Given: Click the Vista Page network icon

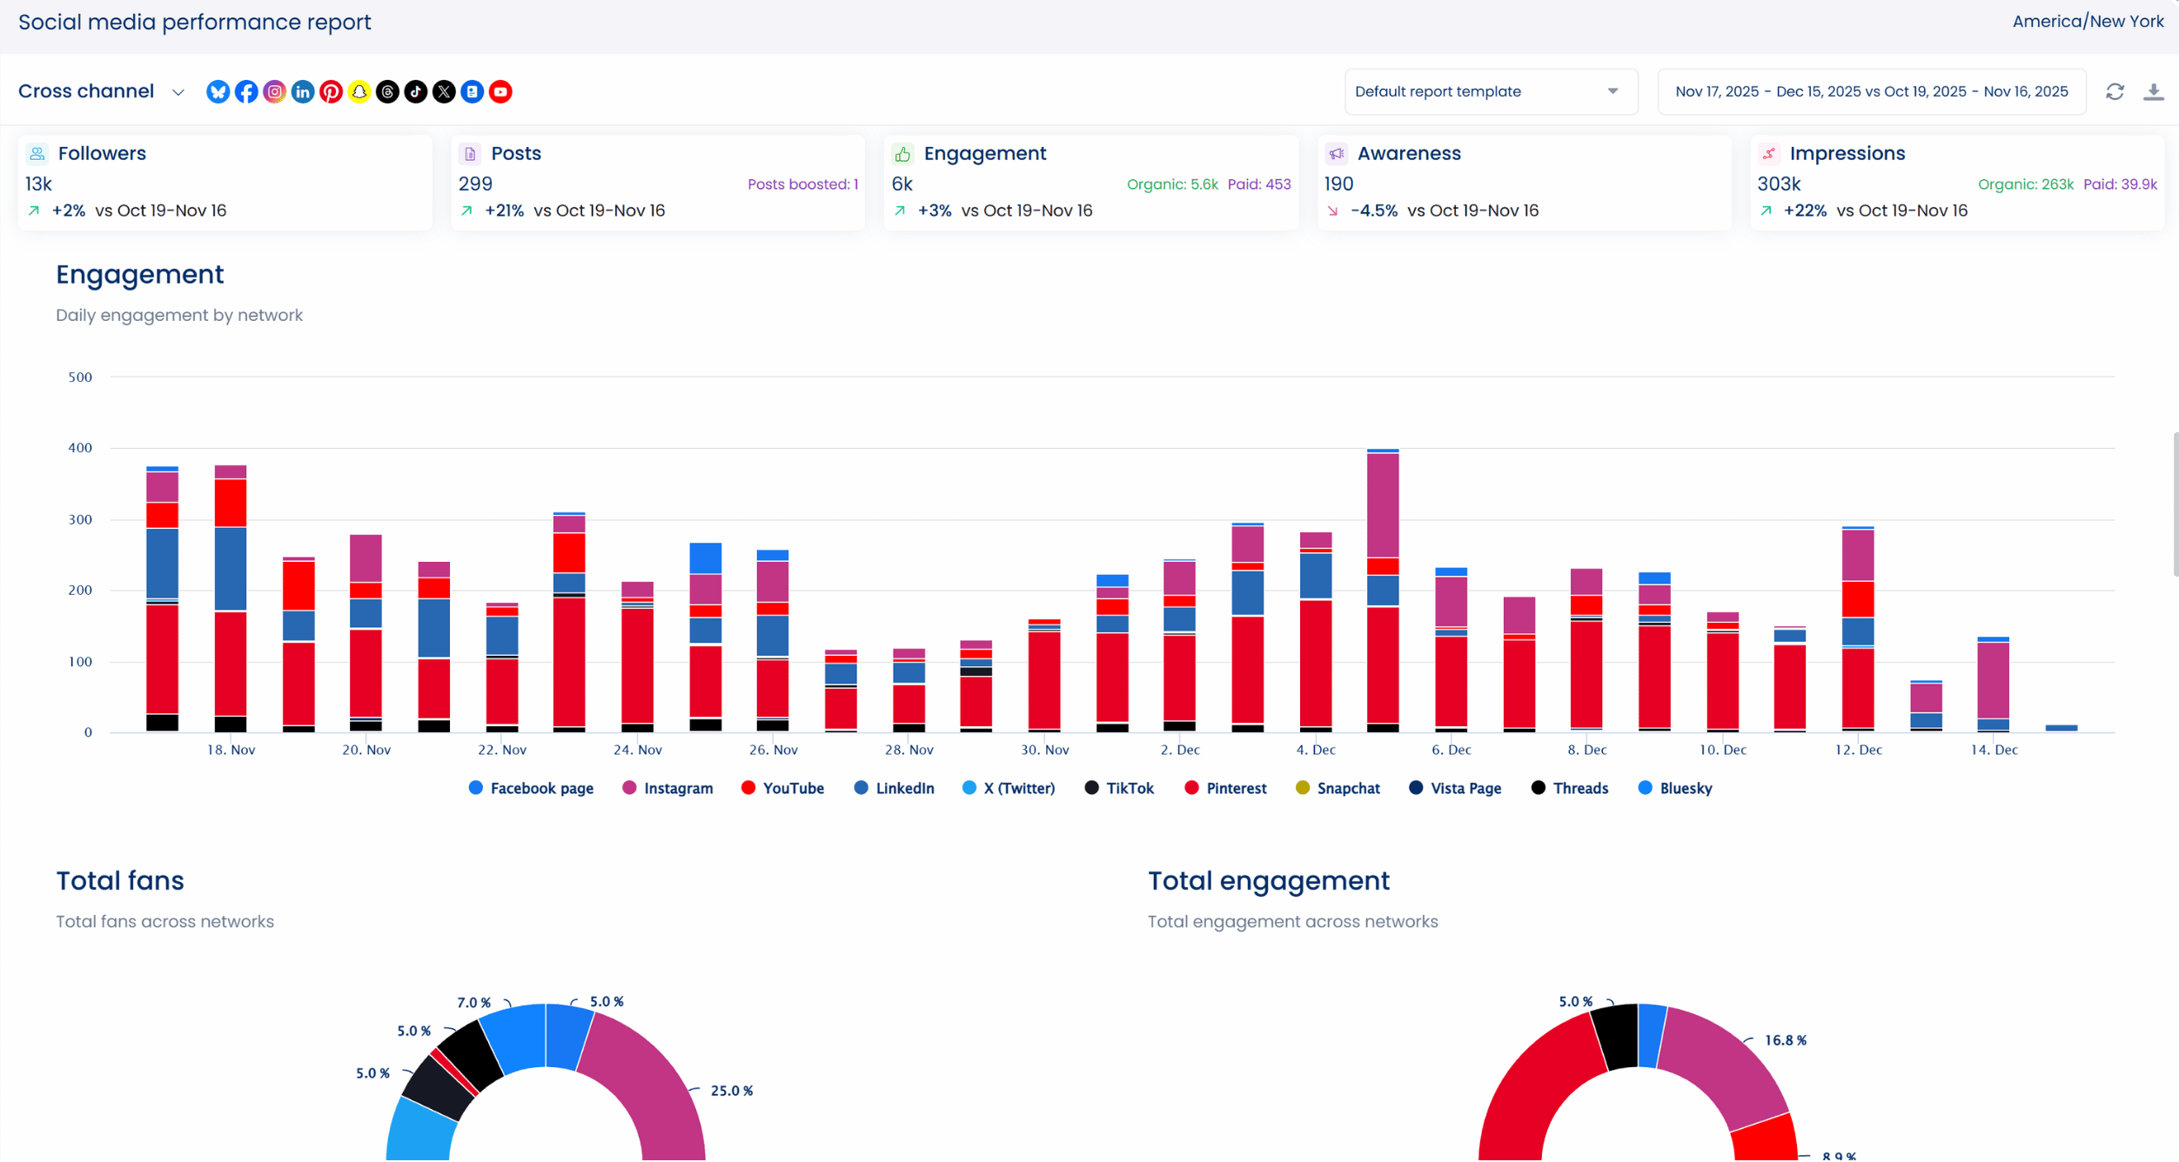Looking at the screenshot, I should point(472,91).
